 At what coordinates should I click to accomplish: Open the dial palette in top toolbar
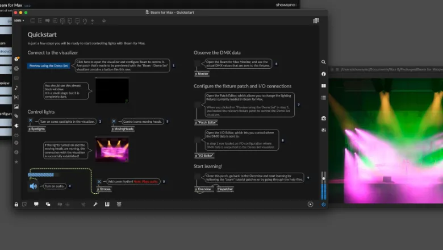[x=85, y=20]
